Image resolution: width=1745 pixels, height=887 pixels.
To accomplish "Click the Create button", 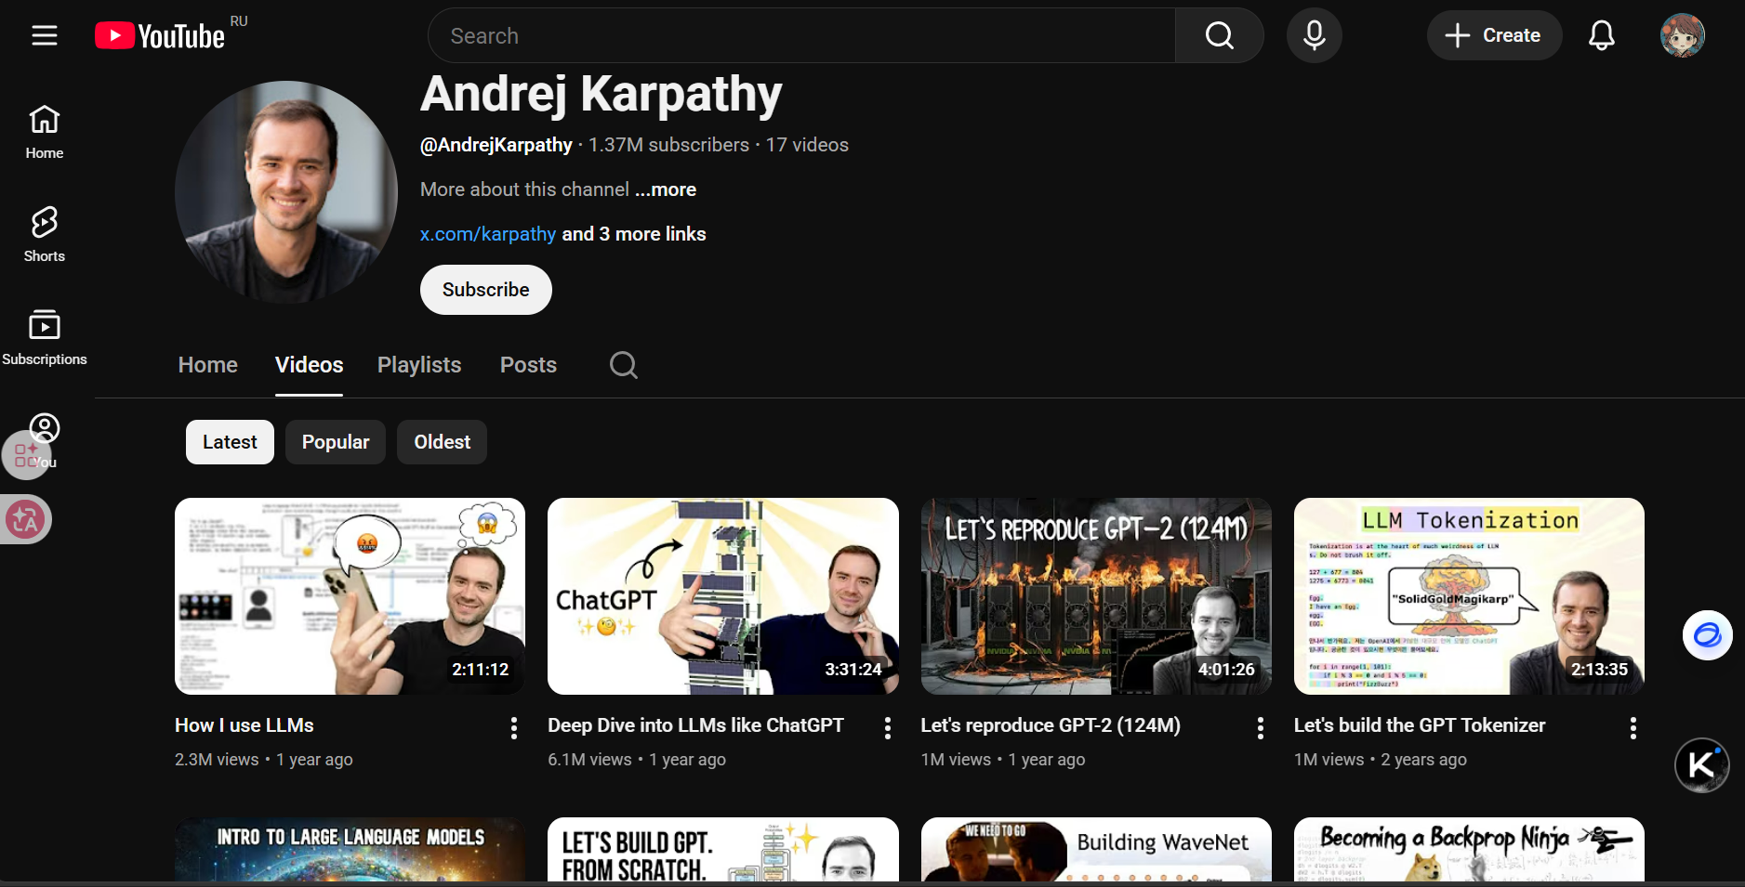I will point(1494,35).
